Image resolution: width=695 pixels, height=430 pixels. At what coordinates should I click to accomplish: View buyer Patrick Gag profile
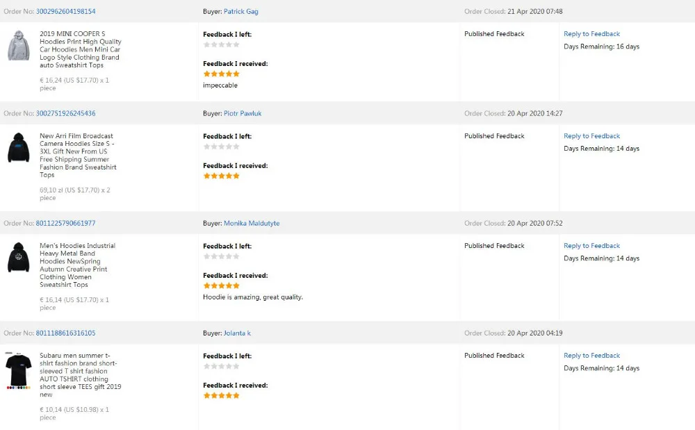point(240,12)
